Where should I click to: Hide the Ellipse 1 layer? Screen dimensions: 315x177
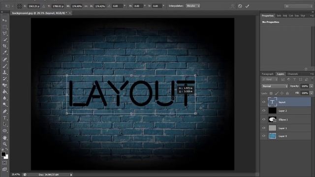coord(264,119)
